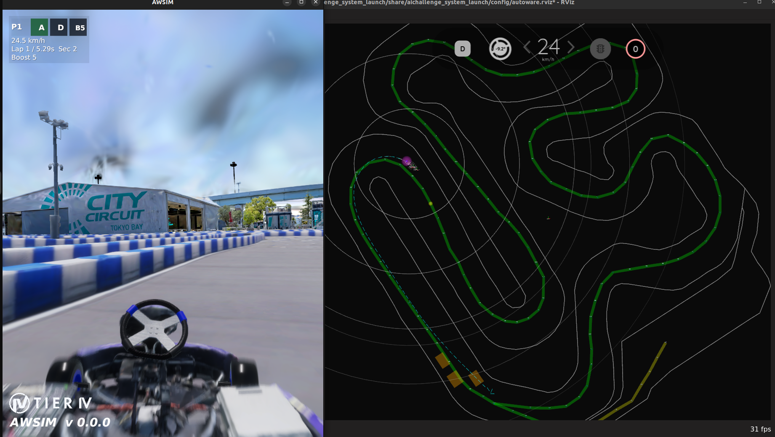The height and width of the screenshot is (437, 775).
Task: Click the D gear indicator in RViz overlay
Action: pyautogui.click(x=462, y=49)
